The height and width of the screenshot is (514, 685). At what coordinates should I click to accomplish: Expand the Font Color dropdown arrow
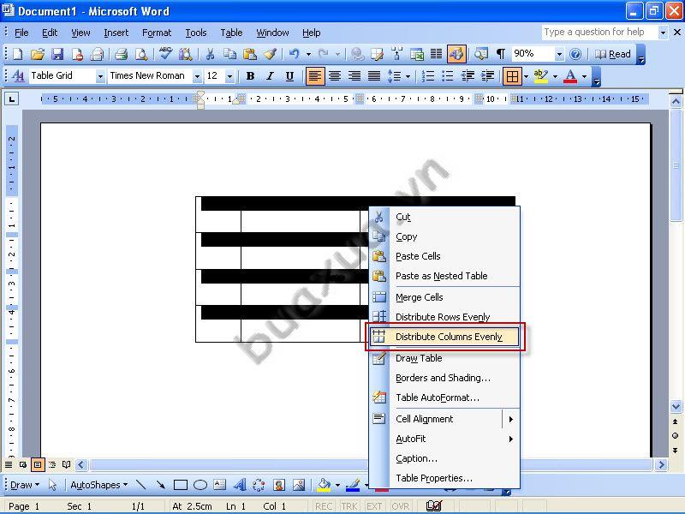585,76
